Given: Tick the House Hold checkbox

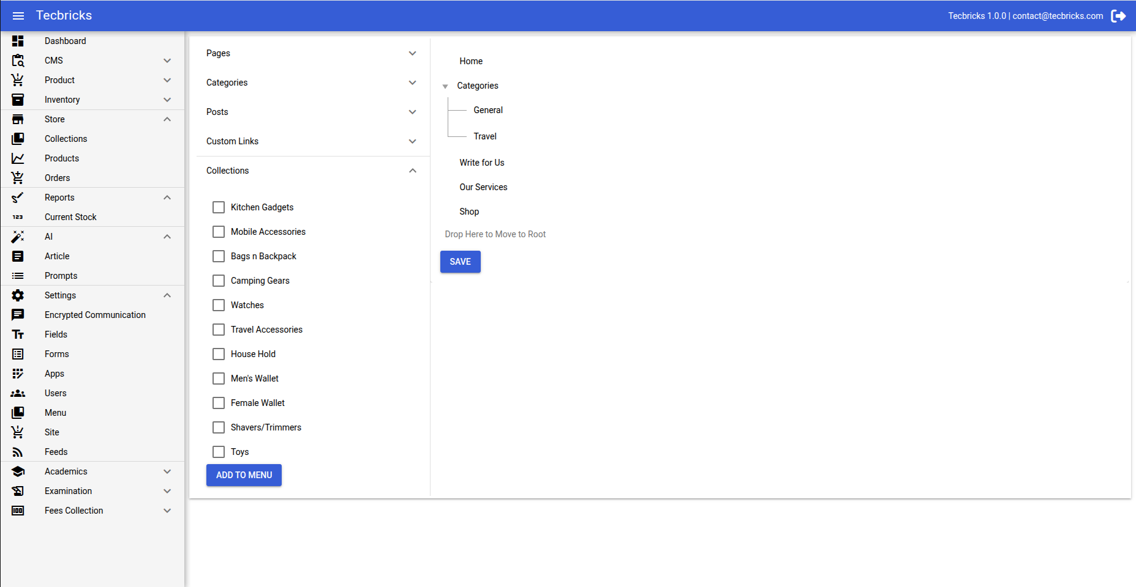Looking at the screenshot, I should (219, 354).
